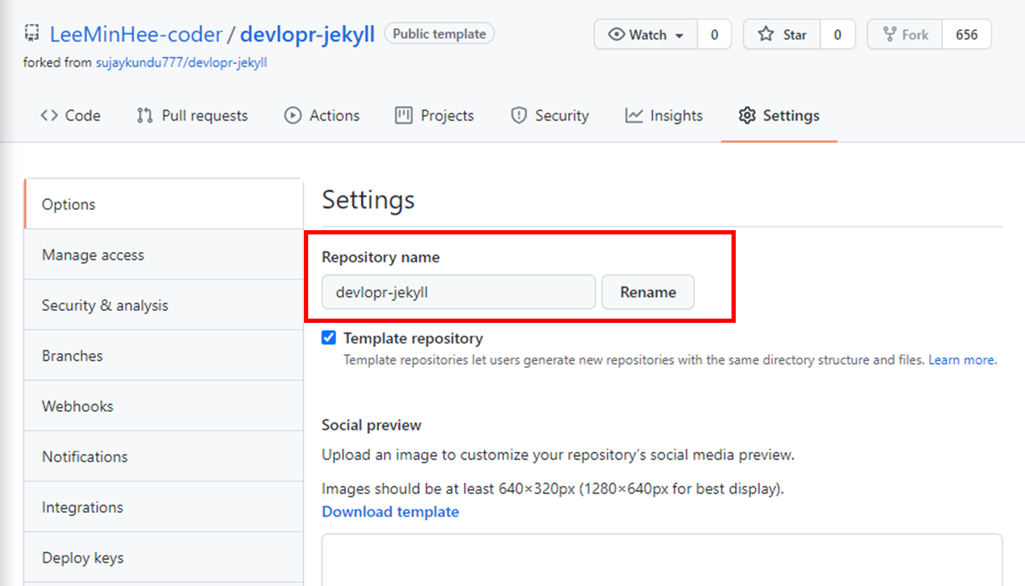Click the Repository name label

[381, 258]
